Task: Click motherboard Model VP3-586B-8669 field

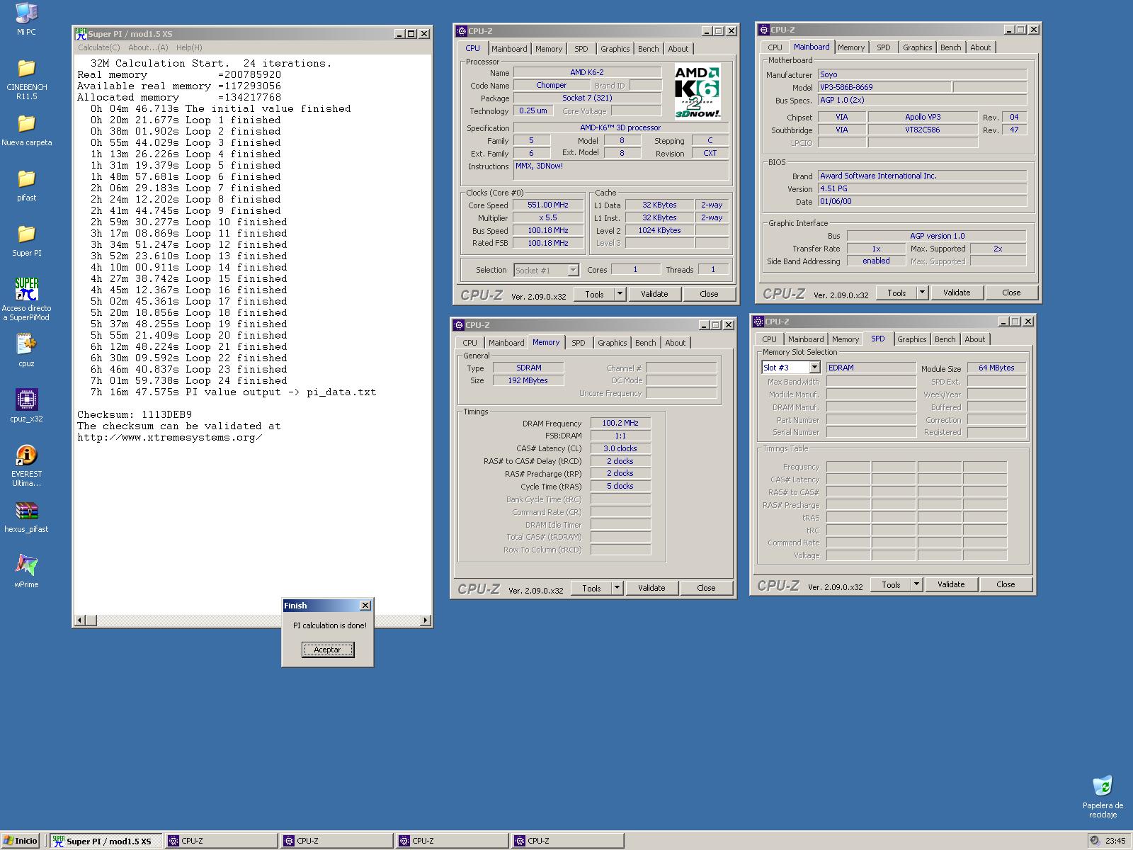Action: 884,88
